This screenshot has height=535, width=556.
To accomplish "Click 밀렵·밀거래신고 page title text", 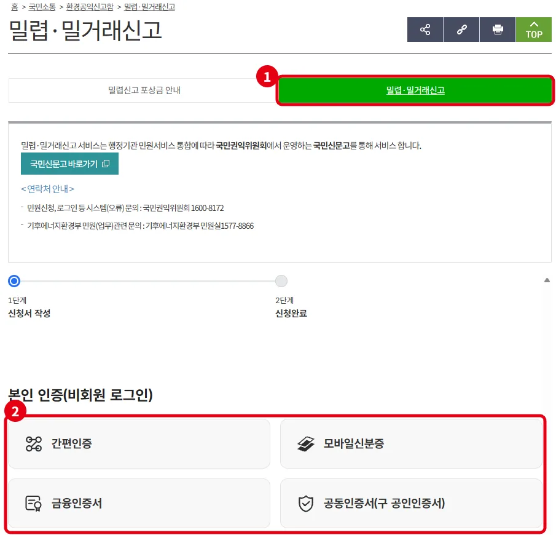I will tap(85, 30).
